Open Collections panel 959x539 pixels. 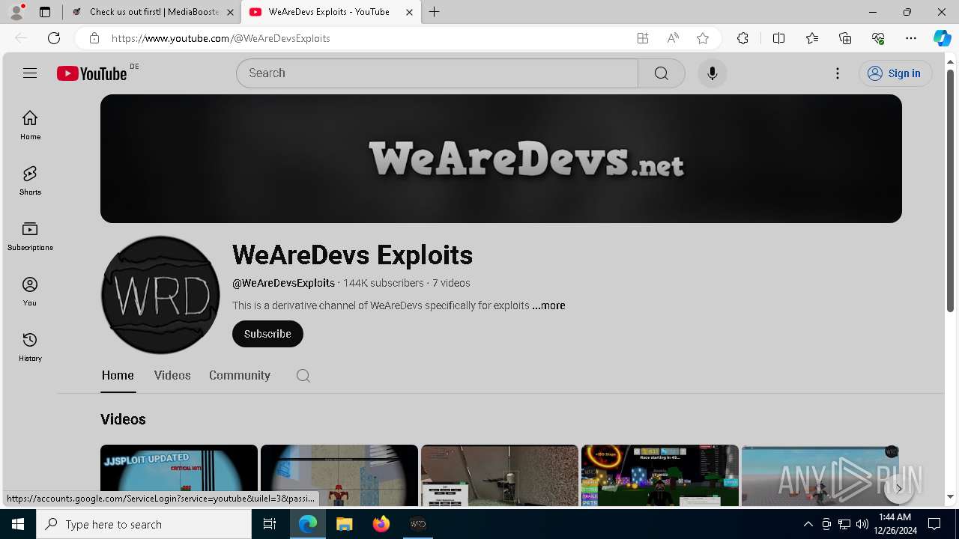pyautogui.click(x=845, y=38)
